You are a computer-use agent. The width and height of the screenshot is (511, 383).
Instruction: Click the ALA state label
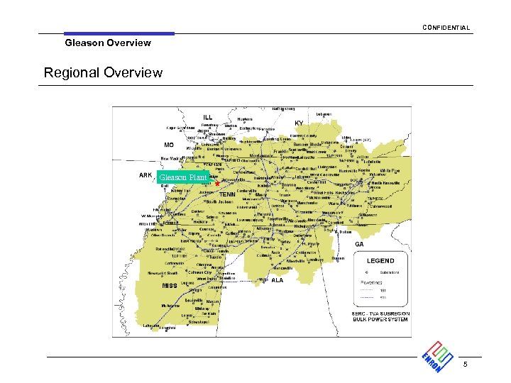[x=278, y=280]
